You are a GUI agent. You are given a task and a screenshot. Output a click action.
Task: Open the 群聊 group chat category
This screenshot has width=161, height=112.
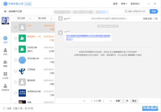coord(5,63)
